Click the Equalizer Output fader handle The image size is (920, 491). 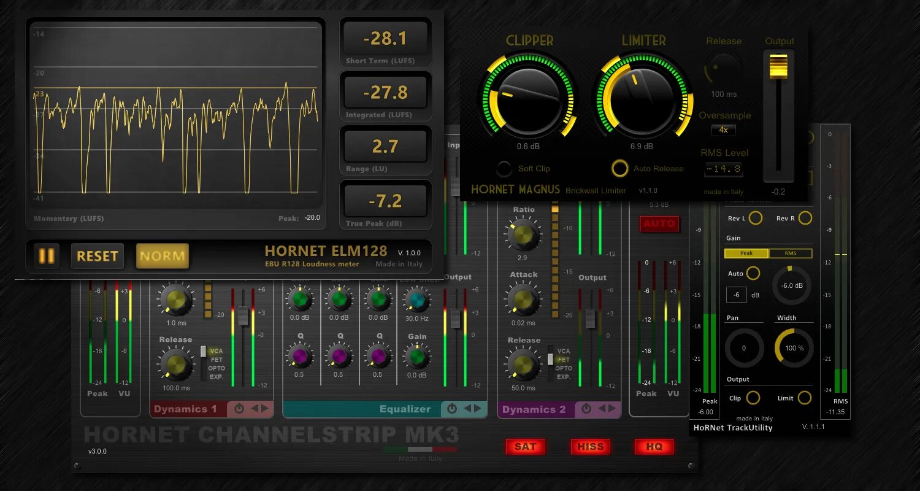[455, 318]
